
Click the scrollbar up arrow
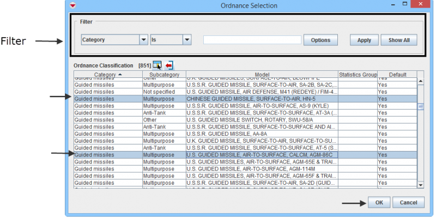pos(420,82)
